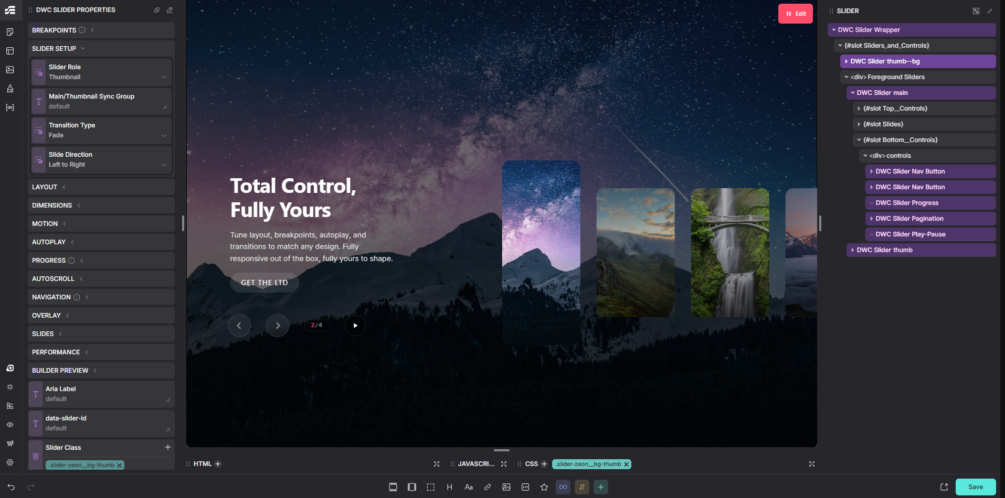This screenshot has height=498, width=1005.
Task: Open the settings gear icon in sidebar
Action: (x=10, y=462)
